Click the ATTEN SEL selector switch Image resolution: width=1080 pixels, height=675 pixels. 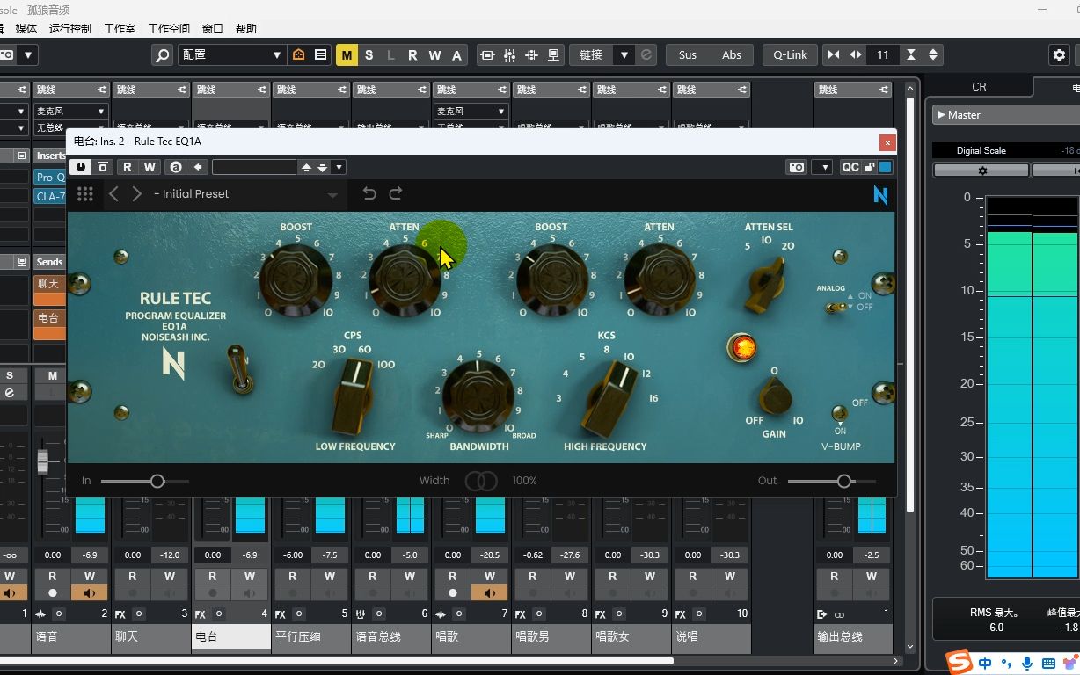coord(767,283)
